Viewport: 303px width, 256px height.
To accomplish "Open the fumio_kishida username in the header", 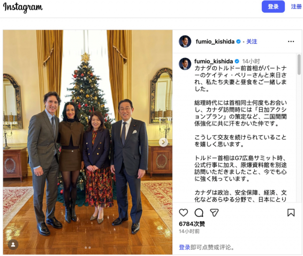I will click(215, 42).
